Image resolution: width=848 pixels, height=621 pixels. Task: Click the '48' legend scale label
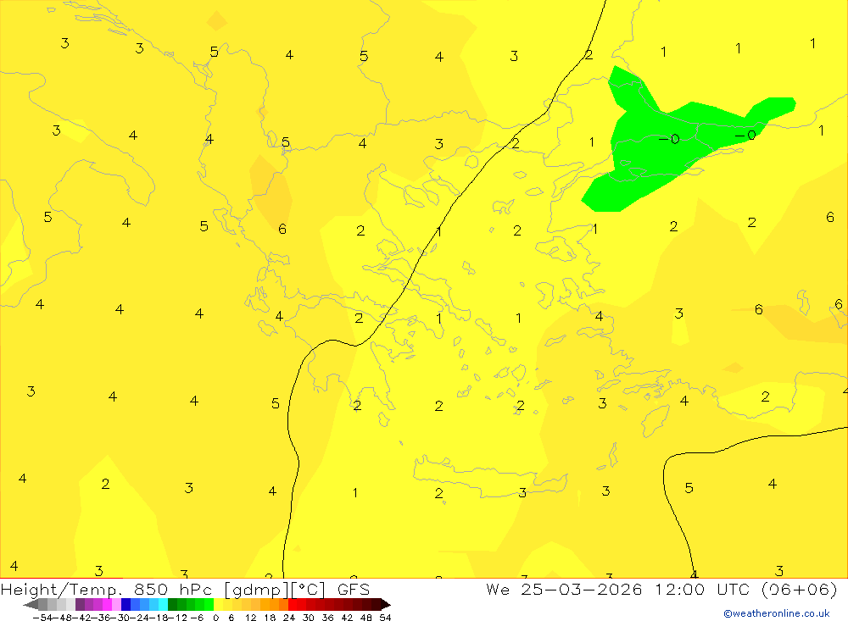coord(365,618)
